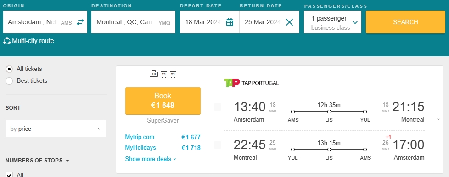449x177 pixels.
Task: Click the first checked luggage x1 icon
Action: pos(164,74)
